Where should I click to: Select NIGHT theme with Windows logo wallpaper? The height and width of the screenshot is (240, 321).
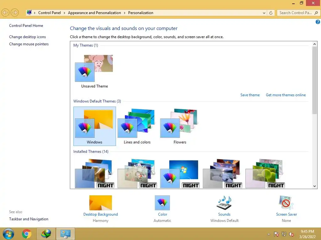(x=180, y=173)
